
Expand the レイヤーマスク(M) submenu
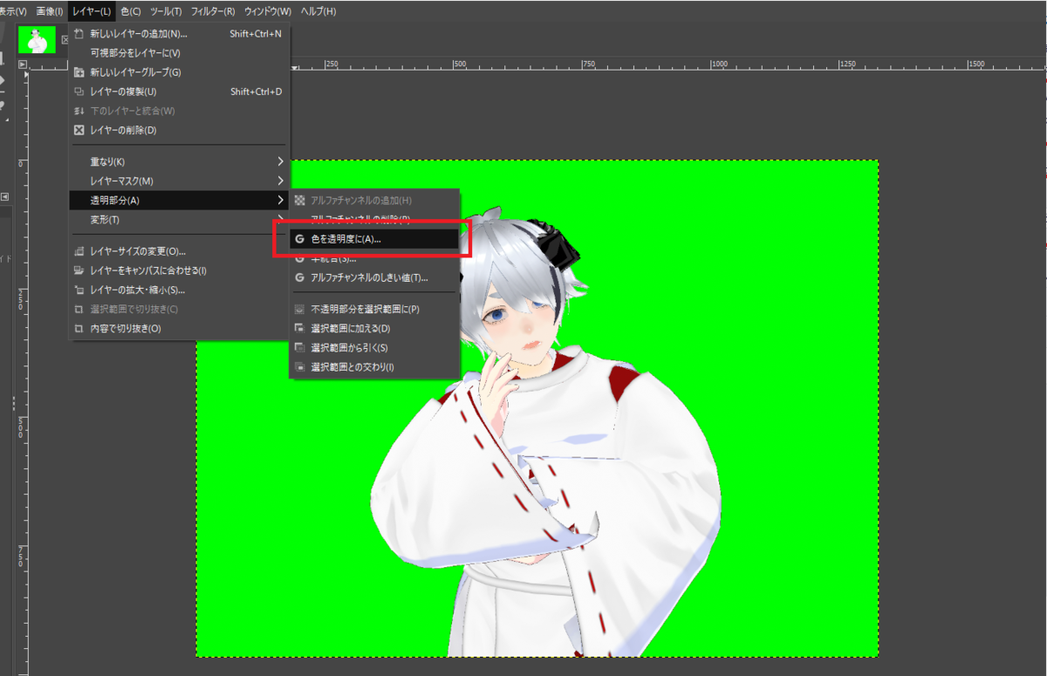pos(179,181)
